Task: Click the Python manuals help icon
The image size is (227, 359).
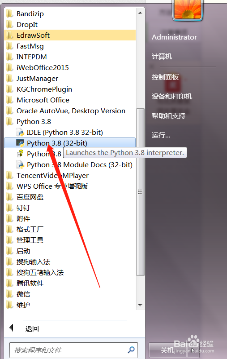Action: [20, 154]
